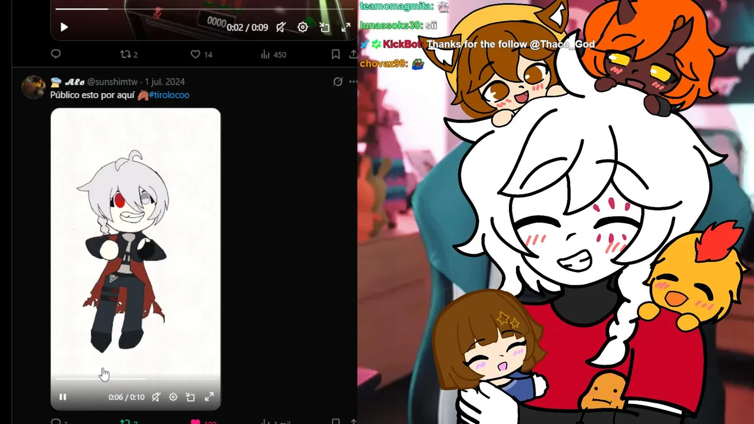
Task: Open settings gear on the top video
Action: pyautogui.click(x=303, y=27)
